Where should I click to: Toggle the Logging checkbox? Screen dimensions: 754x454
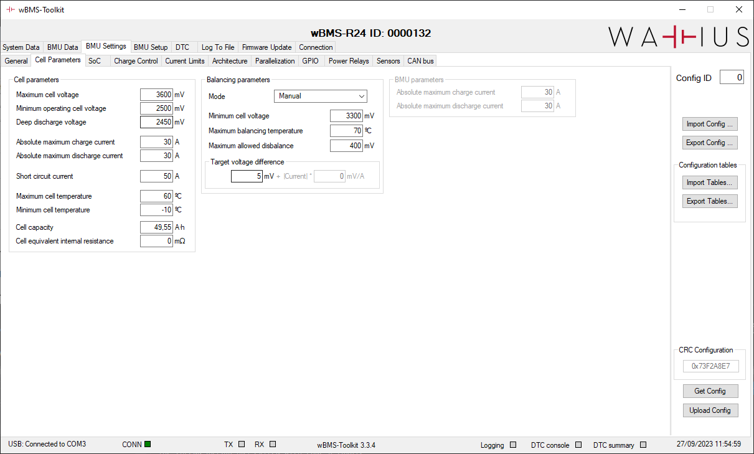tap(513, 445)
